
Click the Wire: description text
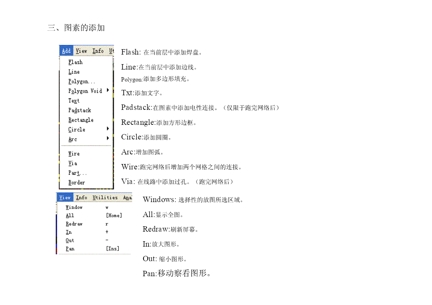point(182,167)
